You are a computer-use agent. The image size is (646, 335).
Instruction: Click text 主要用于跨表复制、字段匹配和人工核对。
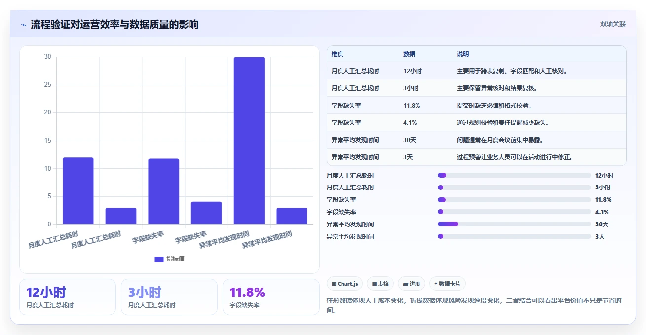513,71
